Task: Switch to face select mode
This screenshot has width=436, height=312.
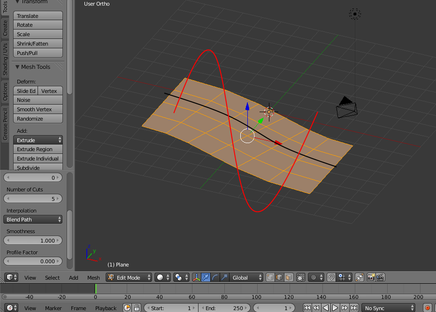Action: [289, 277]
